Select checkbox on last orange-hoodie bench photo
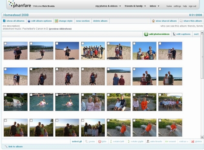This screenshot has width=204, height=150. (160, 120)
